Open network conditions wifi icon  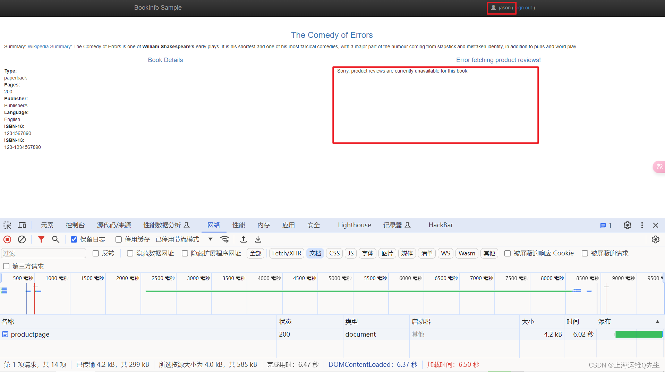(x=225, y=239)
